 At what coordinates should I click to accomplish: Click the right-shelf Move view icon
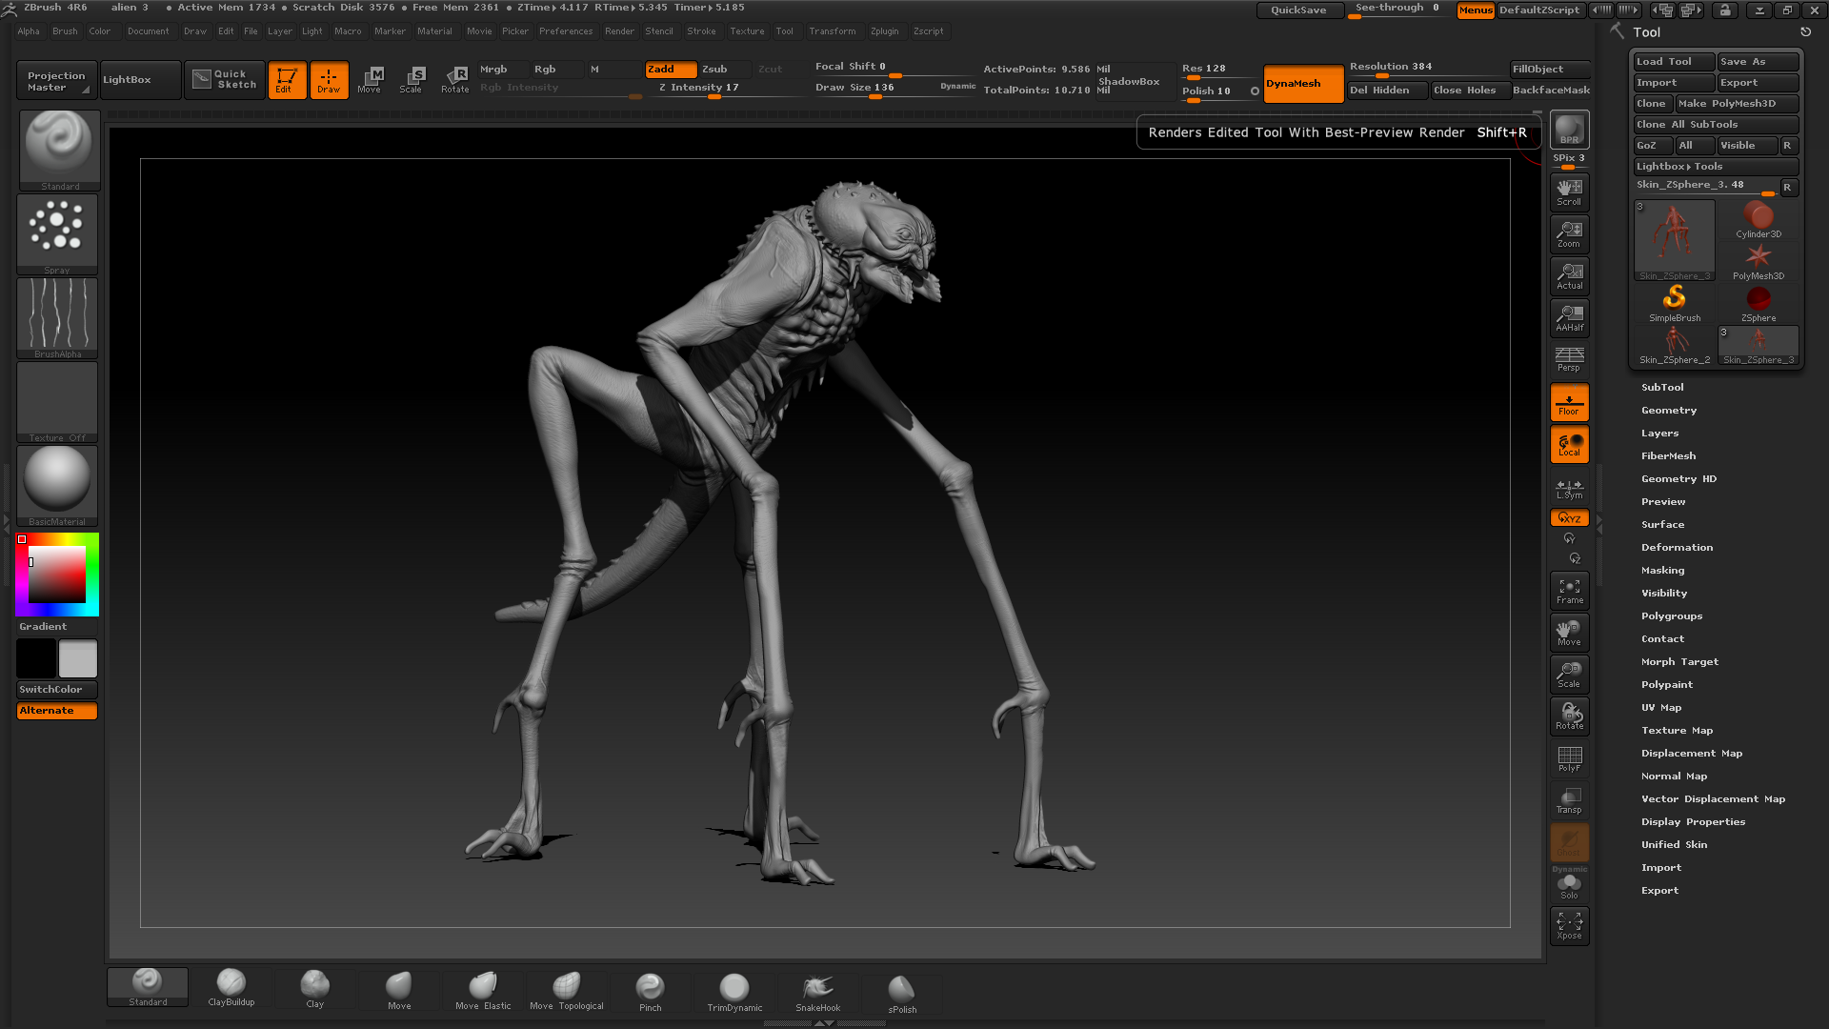pyautogui.click(x=1569, y=632)
